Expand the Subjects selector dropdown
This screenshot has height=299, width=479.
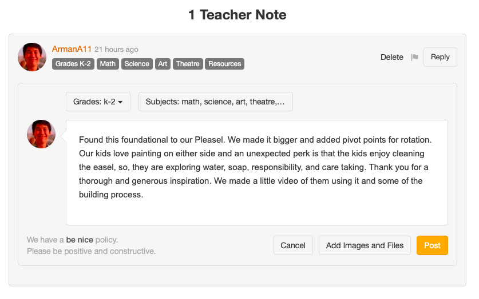coord(215,102)
